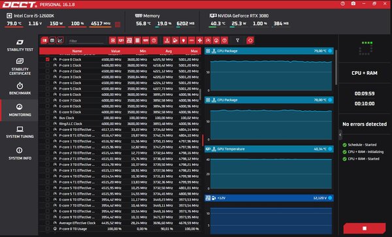Click color circle on GPU Temperature graph
392x237 pixels.
coord(330,149)
